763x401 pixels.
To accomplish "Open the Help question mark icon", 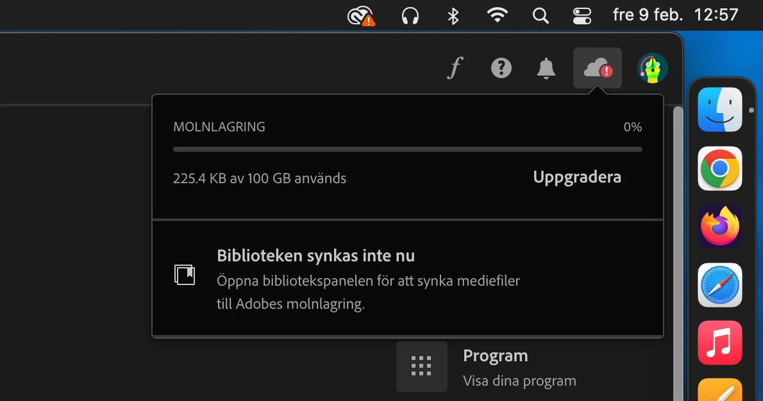I will click(x=501, y=68).
